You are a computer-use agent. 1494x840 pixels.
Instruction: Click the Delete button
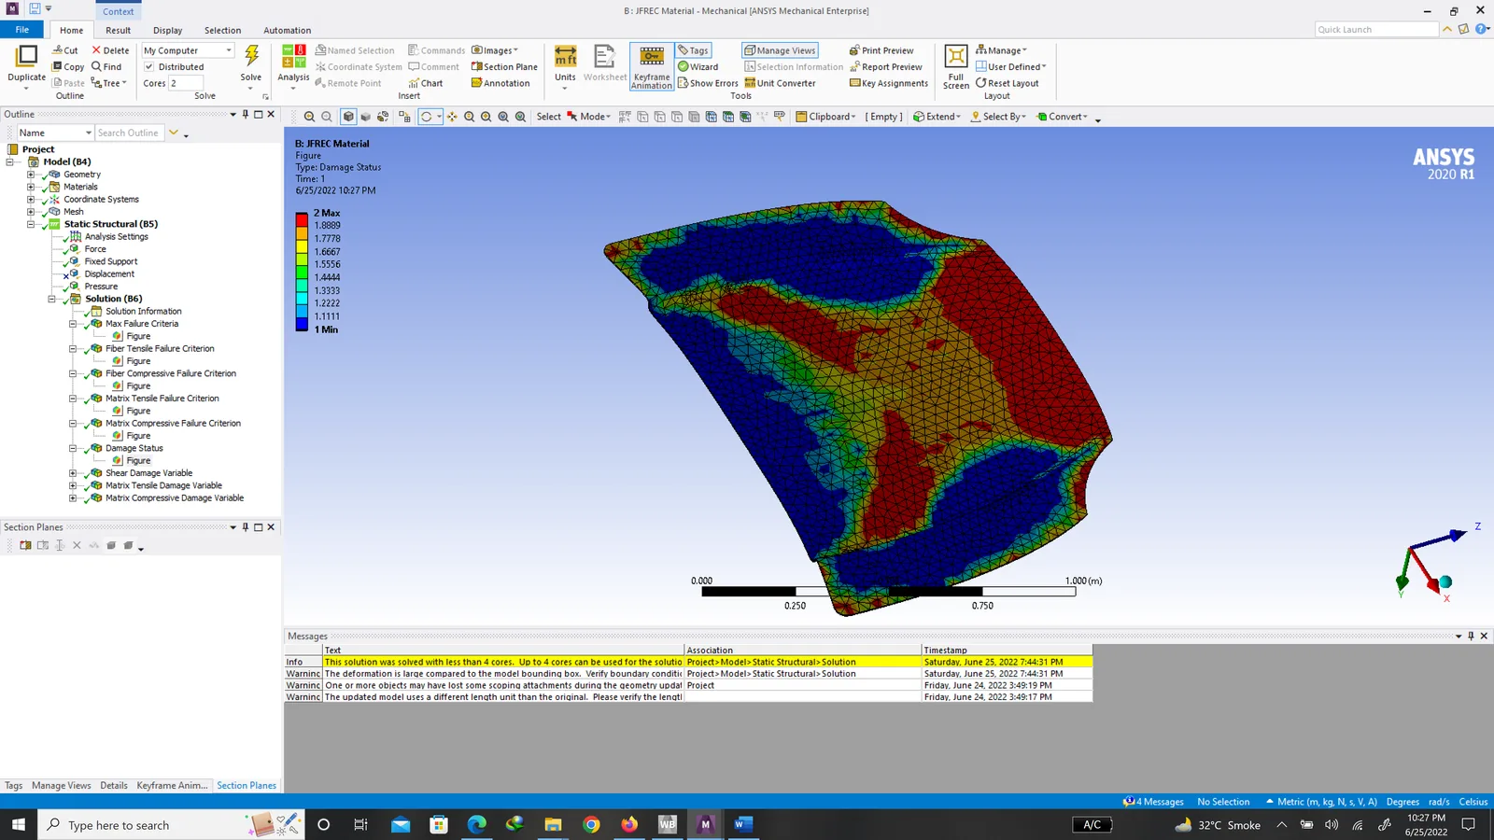110,50
